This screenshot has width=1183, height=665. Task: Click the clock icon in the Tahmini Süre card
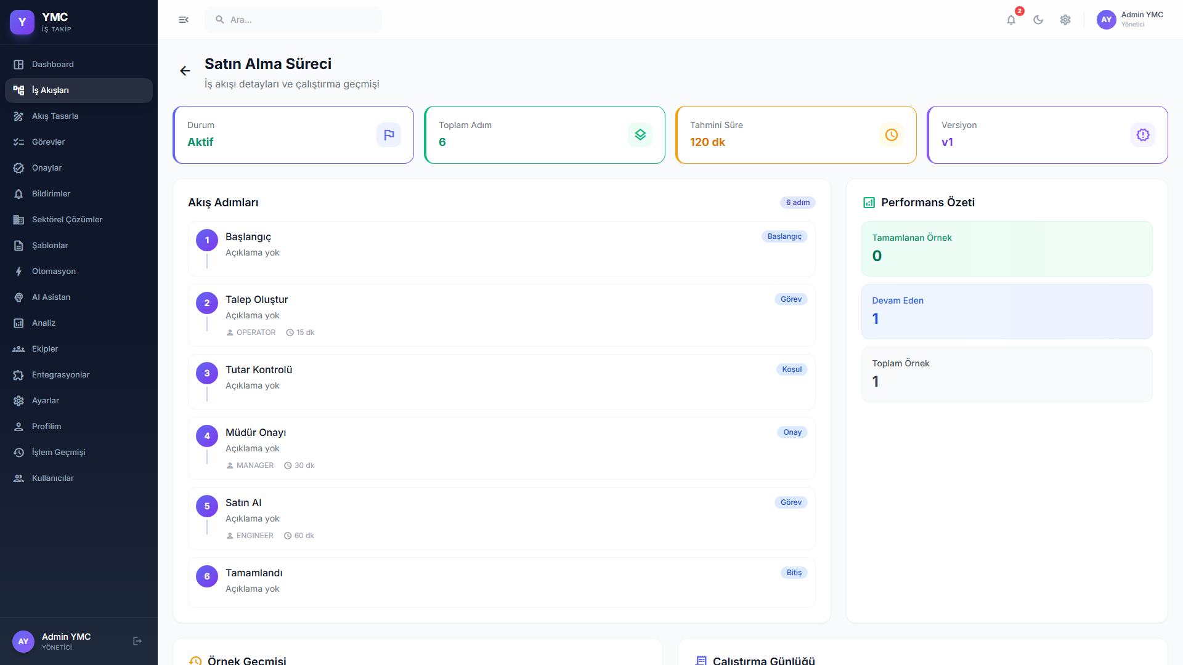point(892,135)
